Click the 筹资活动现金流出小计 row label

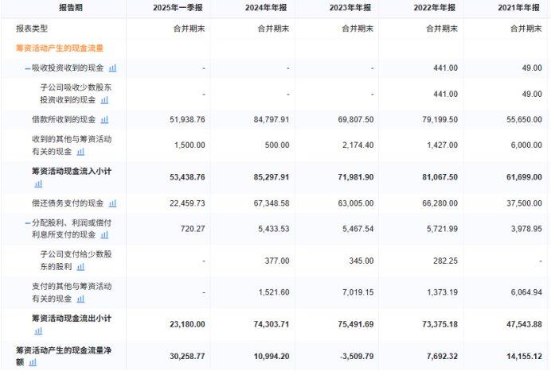point(72,319)
